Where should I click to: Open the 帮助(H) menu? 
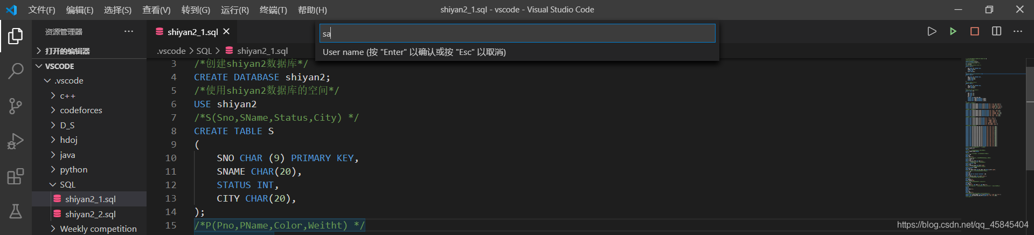point(313,10)
